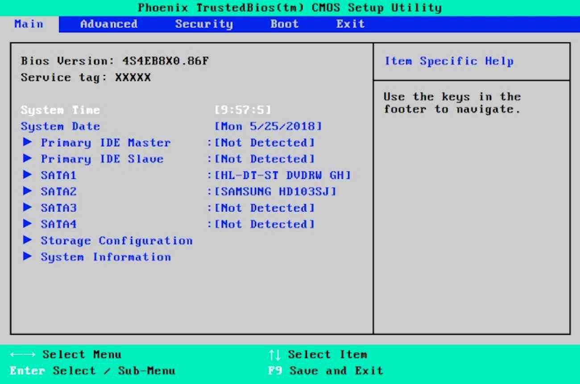Click SATA4's Not Detected value

click(265, 224)
